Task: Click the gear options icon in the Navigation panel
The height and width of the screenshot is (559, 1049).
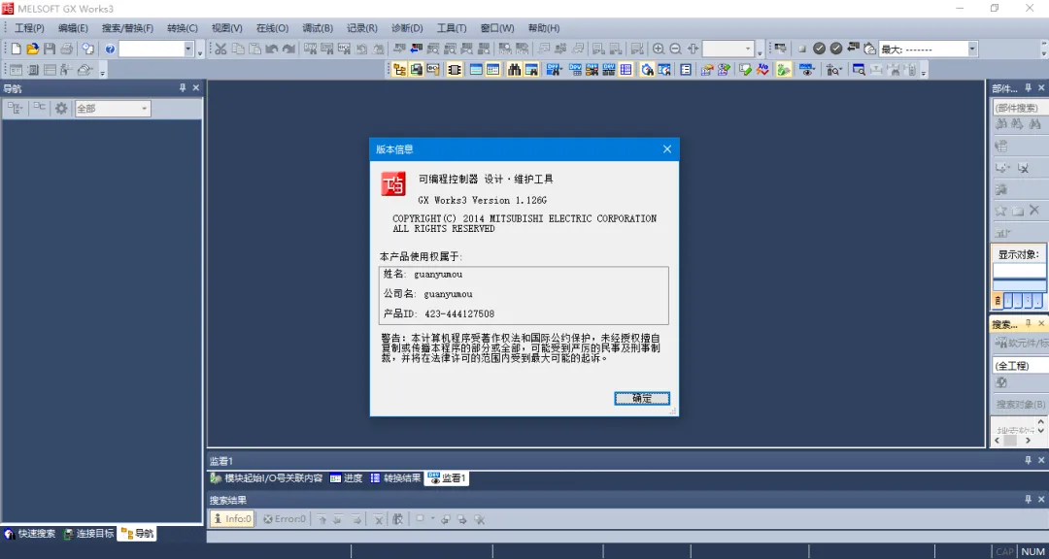Action: (x=61, y=109)
